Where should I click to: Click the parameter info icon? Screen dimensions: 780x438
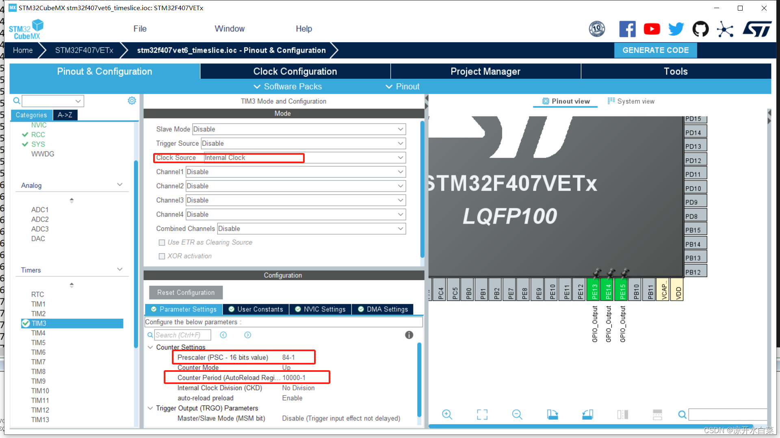[409, 335]
